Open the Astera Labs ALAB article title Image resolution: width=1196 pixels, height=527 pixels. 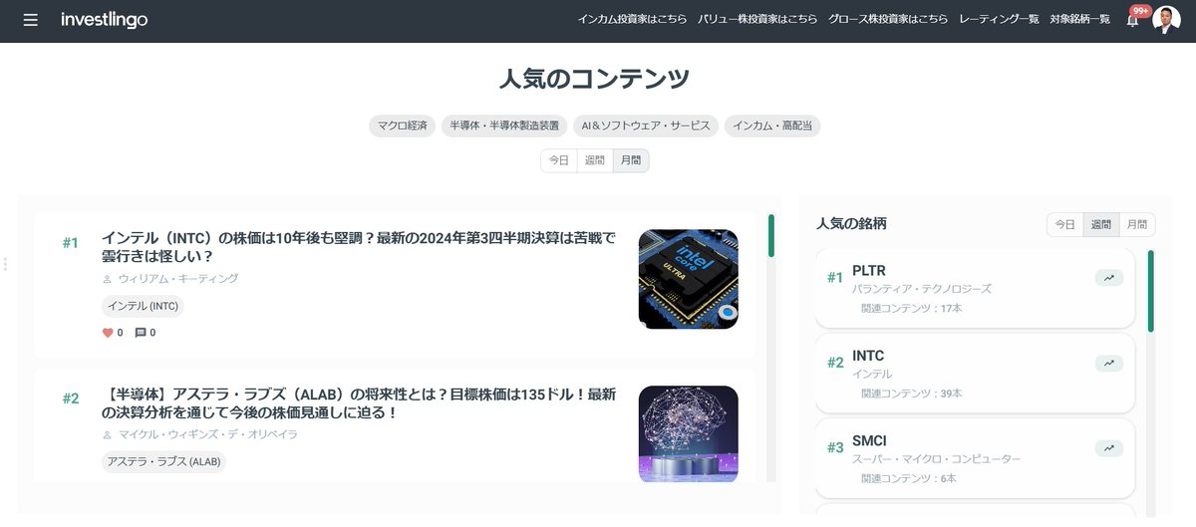pos(359,402)
